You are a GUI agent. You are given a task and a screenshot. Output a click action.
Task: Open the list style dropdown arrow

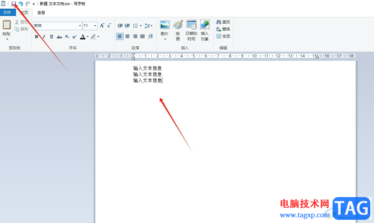coord(141,26)
